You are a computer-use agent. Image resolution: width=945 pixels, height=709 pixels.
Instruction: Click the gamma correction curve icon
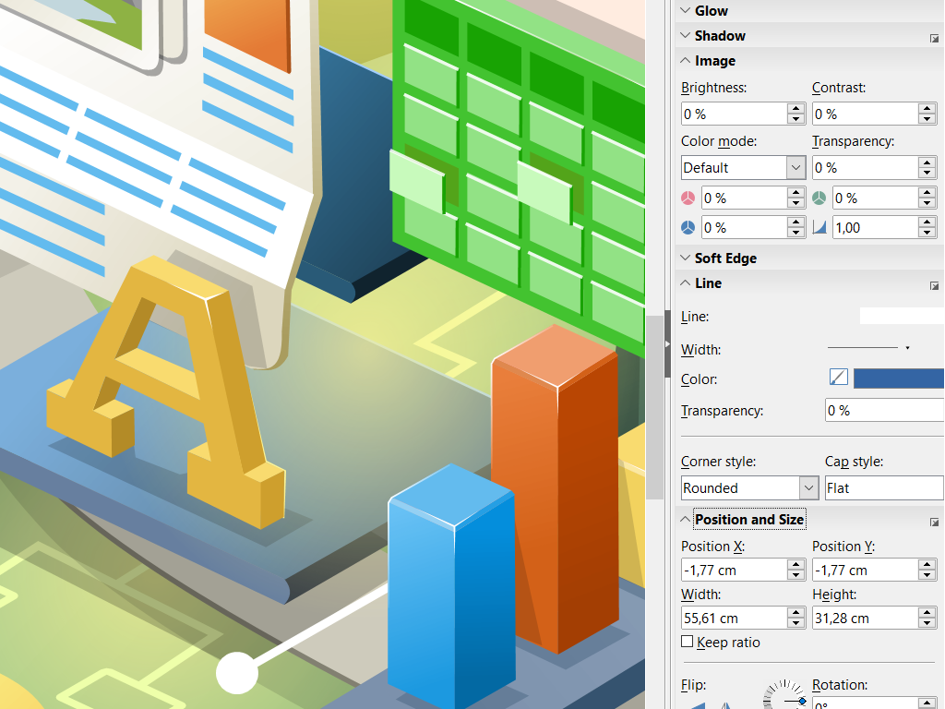(x=821, y=227)
